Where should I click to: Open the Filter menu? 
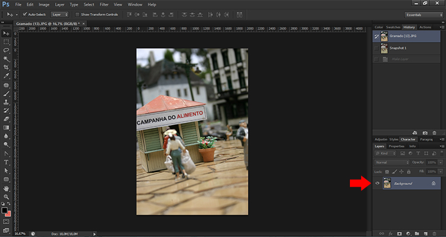click(x=104, y=4)
